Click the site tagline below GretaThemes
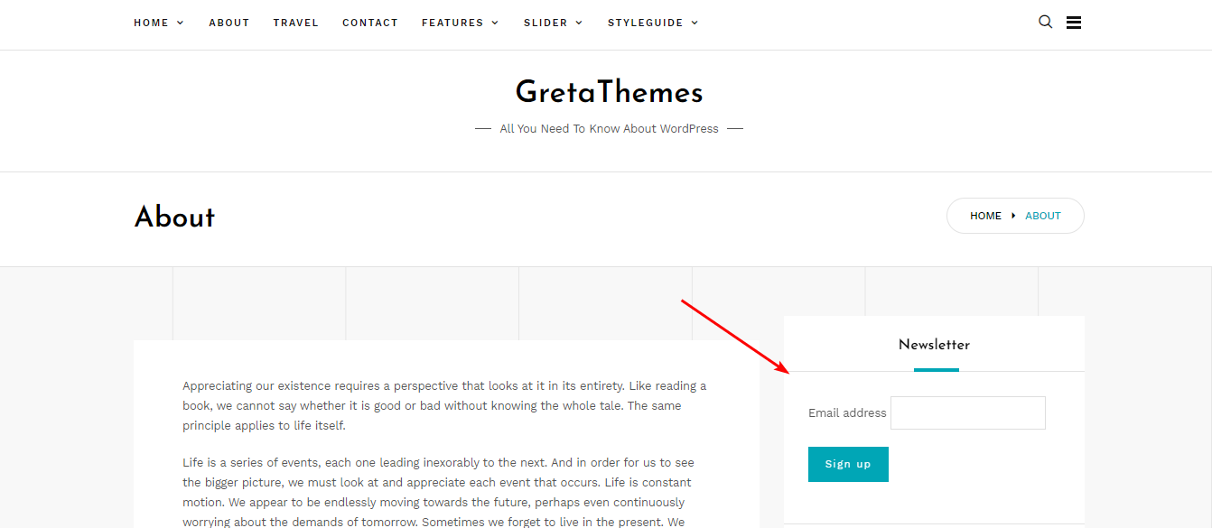 pos(609,128)
